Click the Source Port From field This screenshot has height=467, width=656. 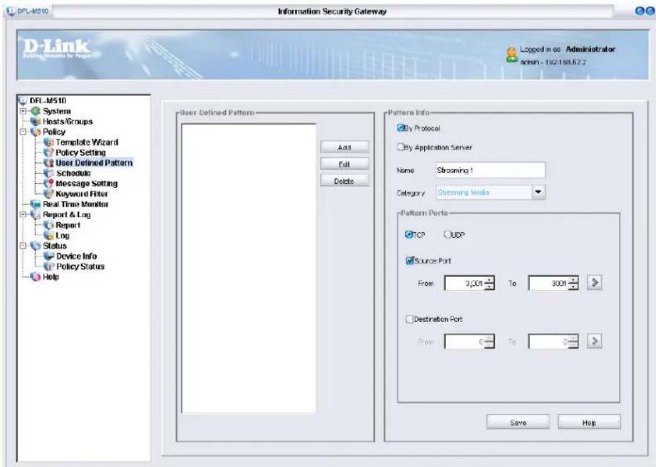(x=464, y=283)
